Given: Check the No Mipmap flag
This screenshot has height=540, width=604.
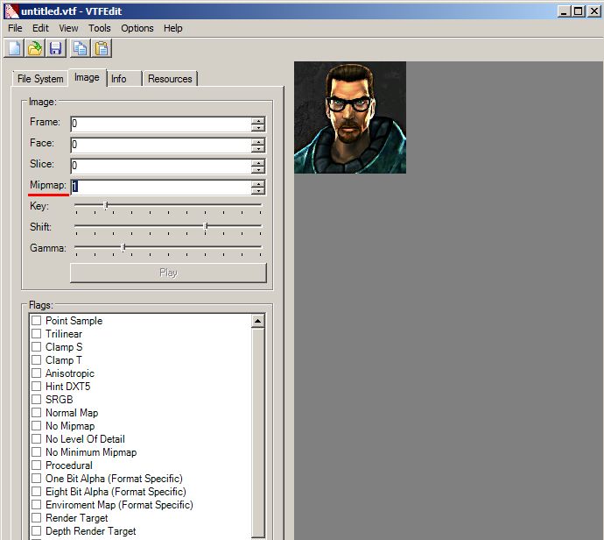Looking at the screenshot, I should [36, 426].
